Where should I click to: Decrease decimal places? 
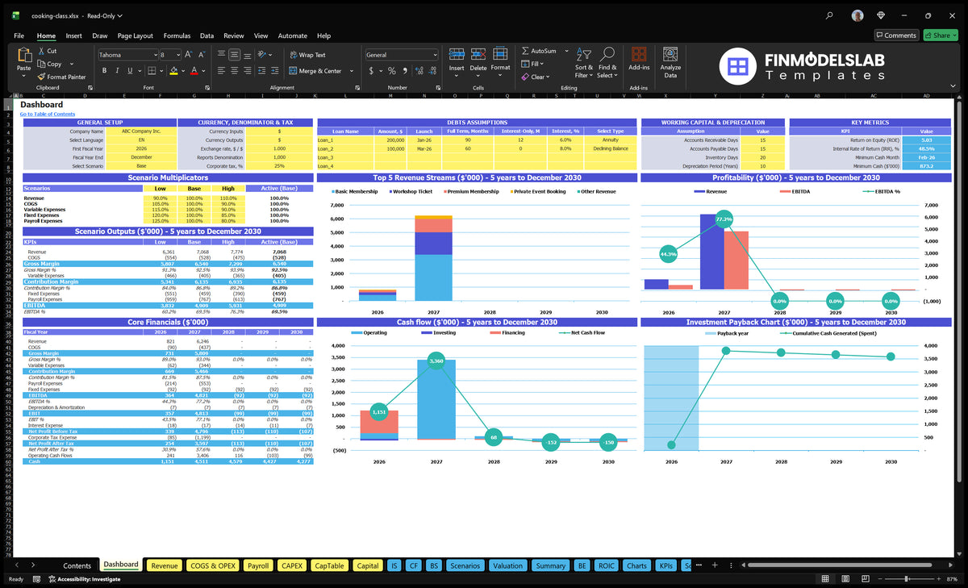tap(432, 70)
